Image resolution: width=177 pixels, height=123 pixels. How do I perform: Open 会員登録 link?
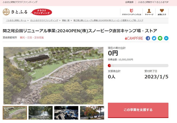point(129,2)
